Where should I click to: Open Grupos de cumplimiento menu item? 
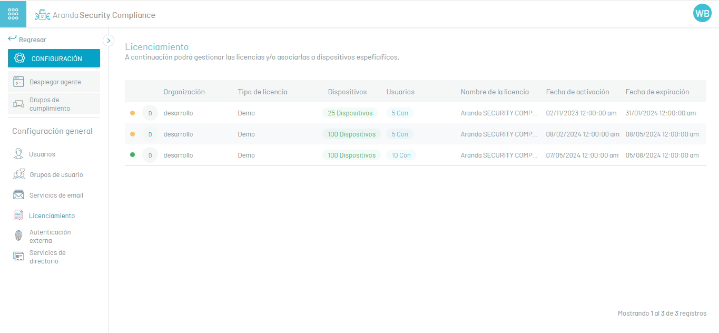(x=54, y=104)
